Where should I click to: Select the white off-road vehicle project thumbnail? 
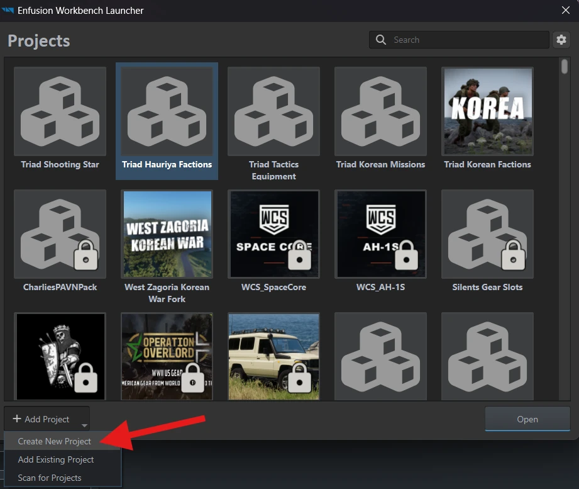[x=273, y=356]
